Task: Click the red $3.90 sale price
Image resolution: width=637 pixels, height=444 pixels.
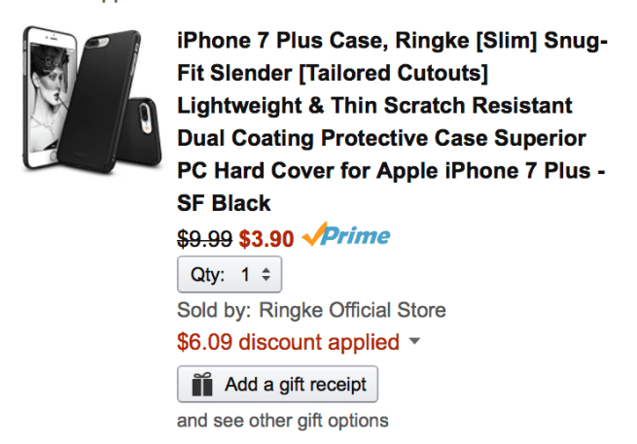Action: [x=266, y=236]
